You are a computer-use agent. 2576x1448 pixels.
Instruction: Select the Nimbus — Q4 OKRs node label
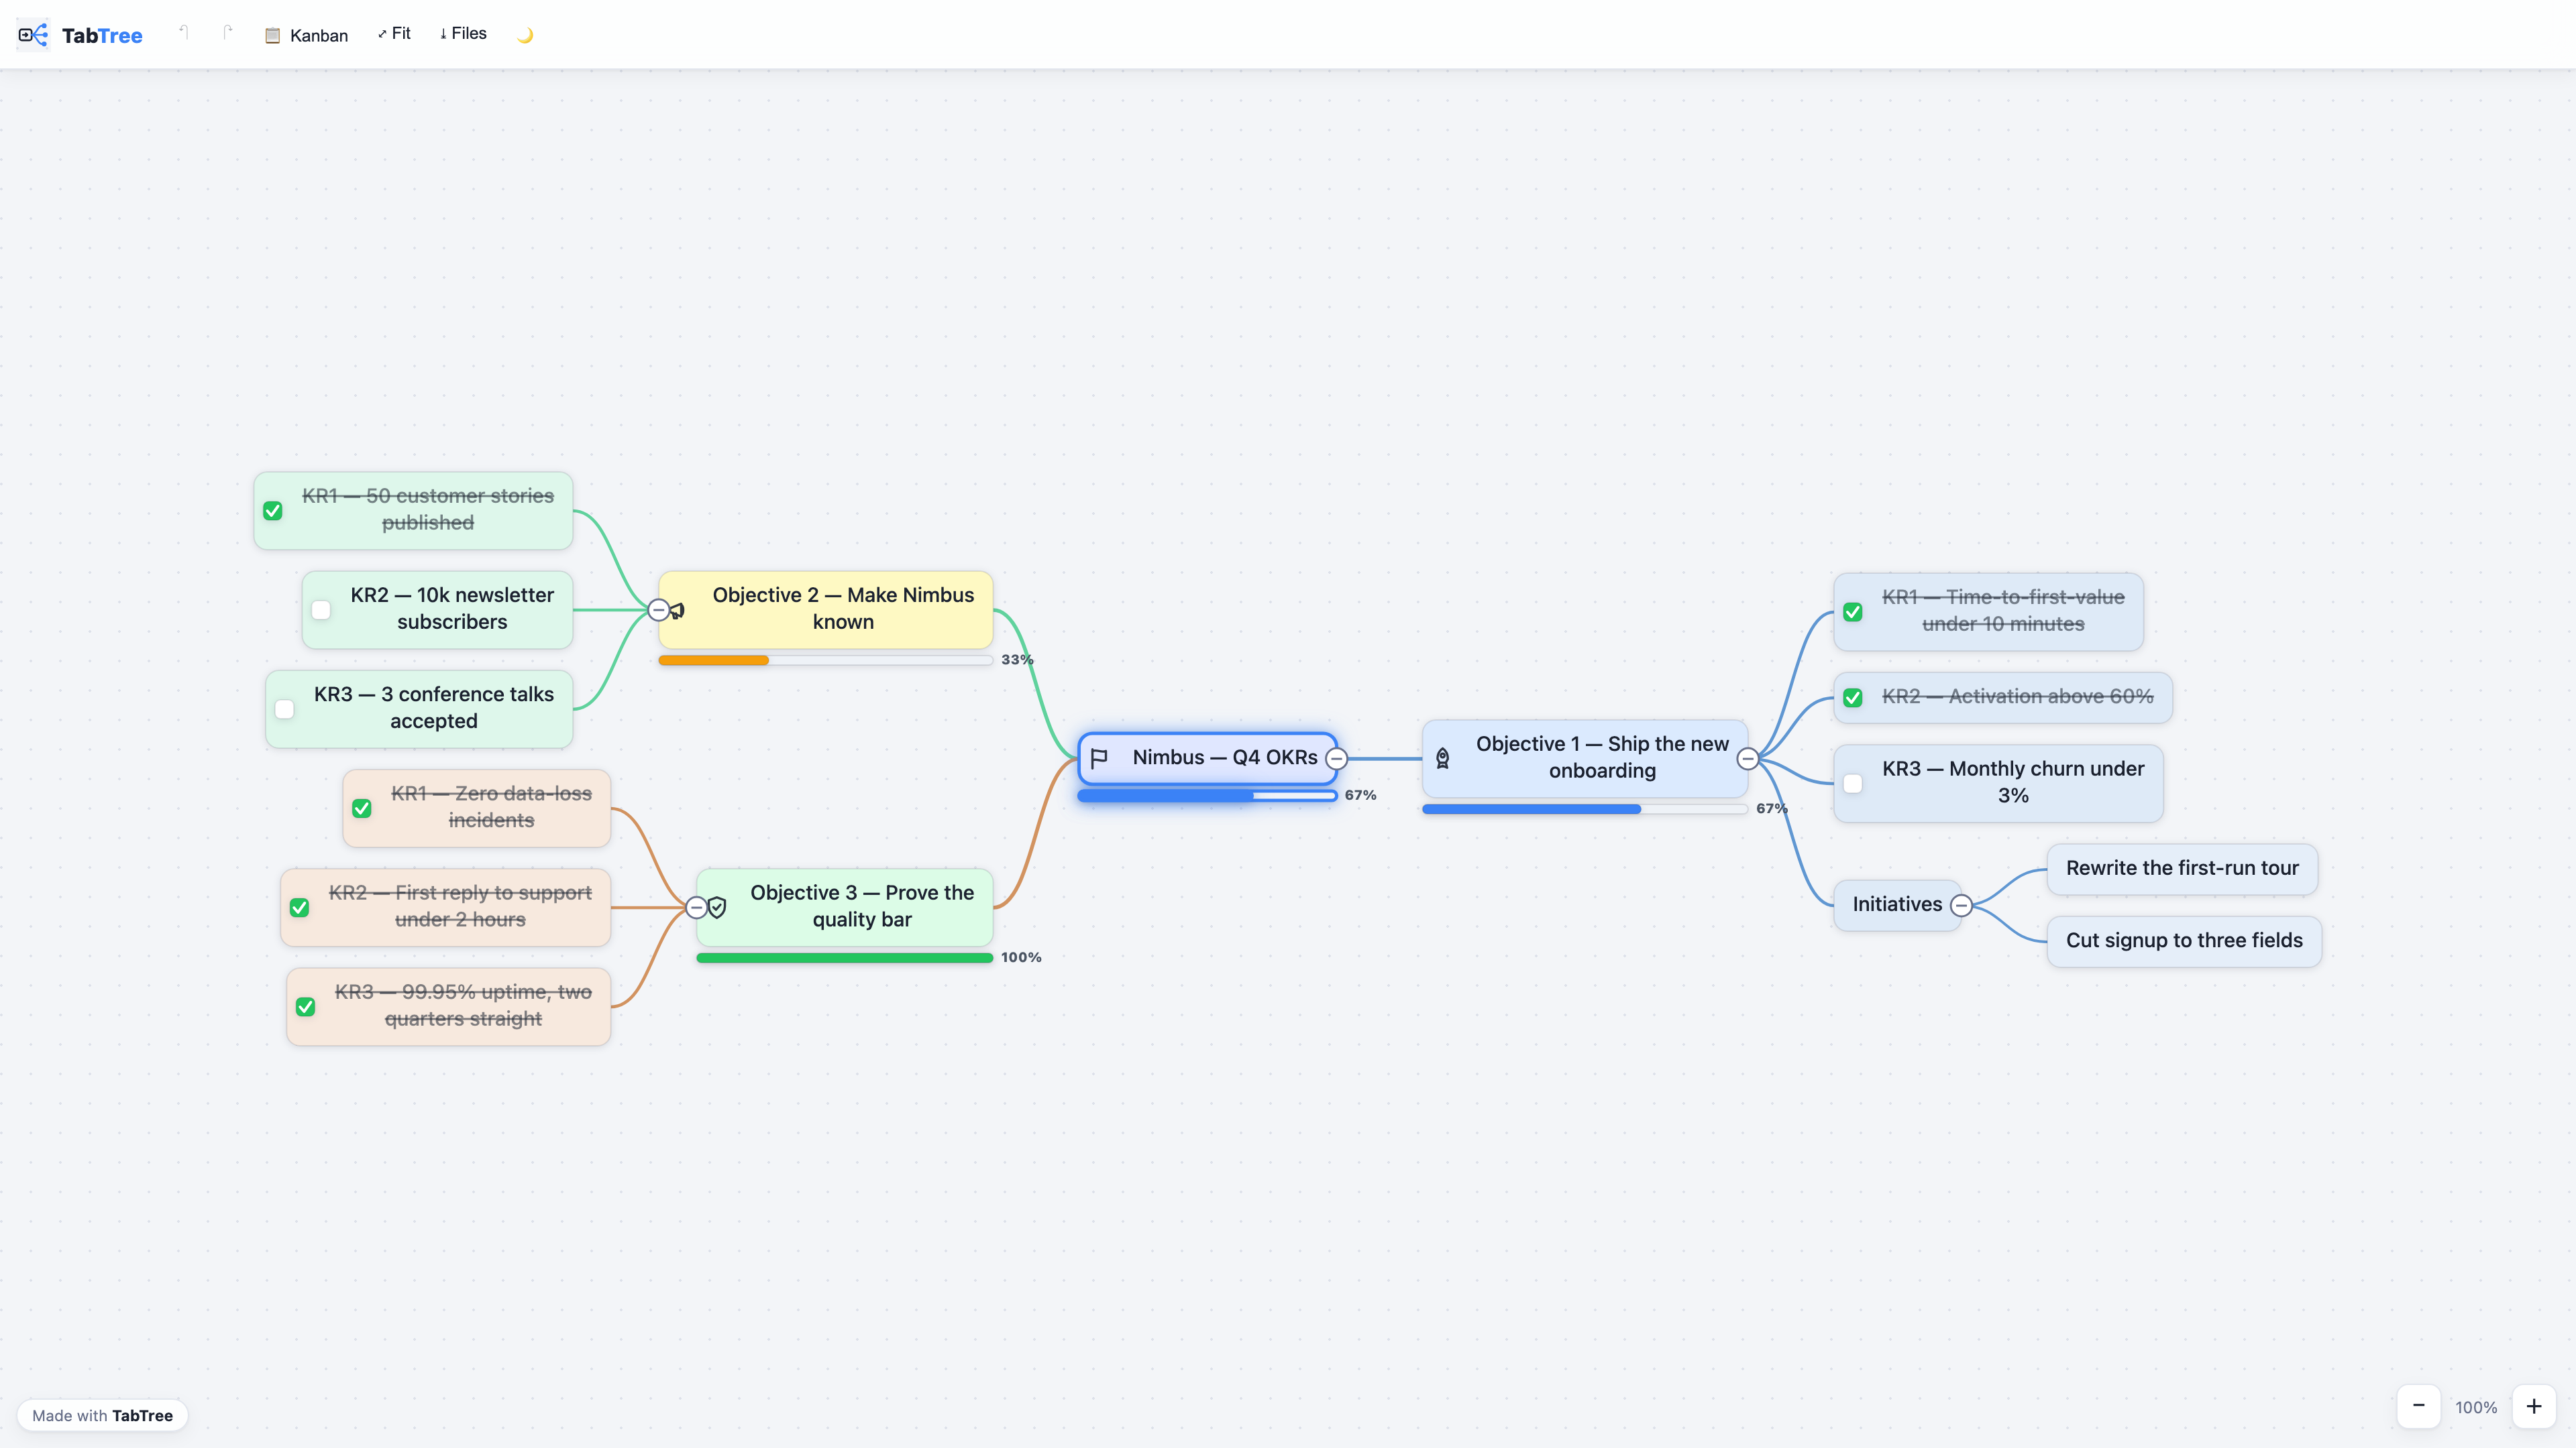pos(1225,758)
